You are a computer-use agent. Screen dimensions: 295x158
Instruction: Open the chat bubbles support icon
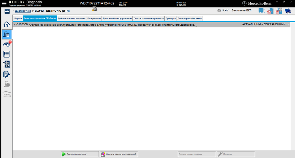click(262, 11)
